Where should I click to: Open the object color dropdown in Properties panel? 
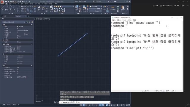tap(101, 6)
